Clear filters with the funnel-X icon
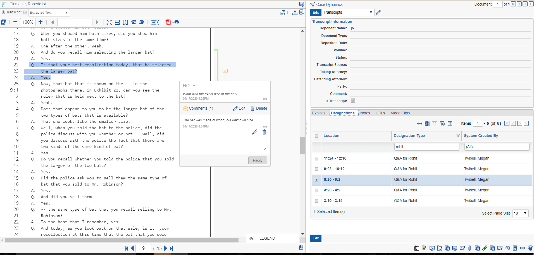 pyautogui.click(x=442, y=124)
